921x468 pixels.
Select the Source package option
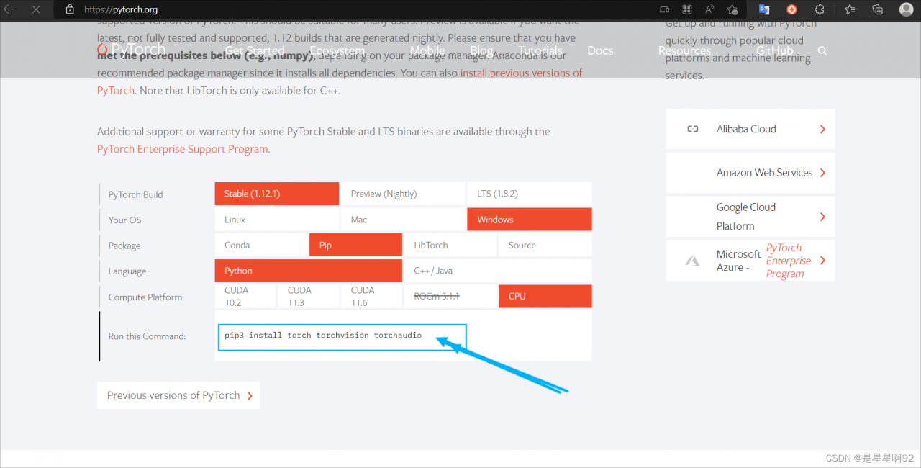pos(545,246)
